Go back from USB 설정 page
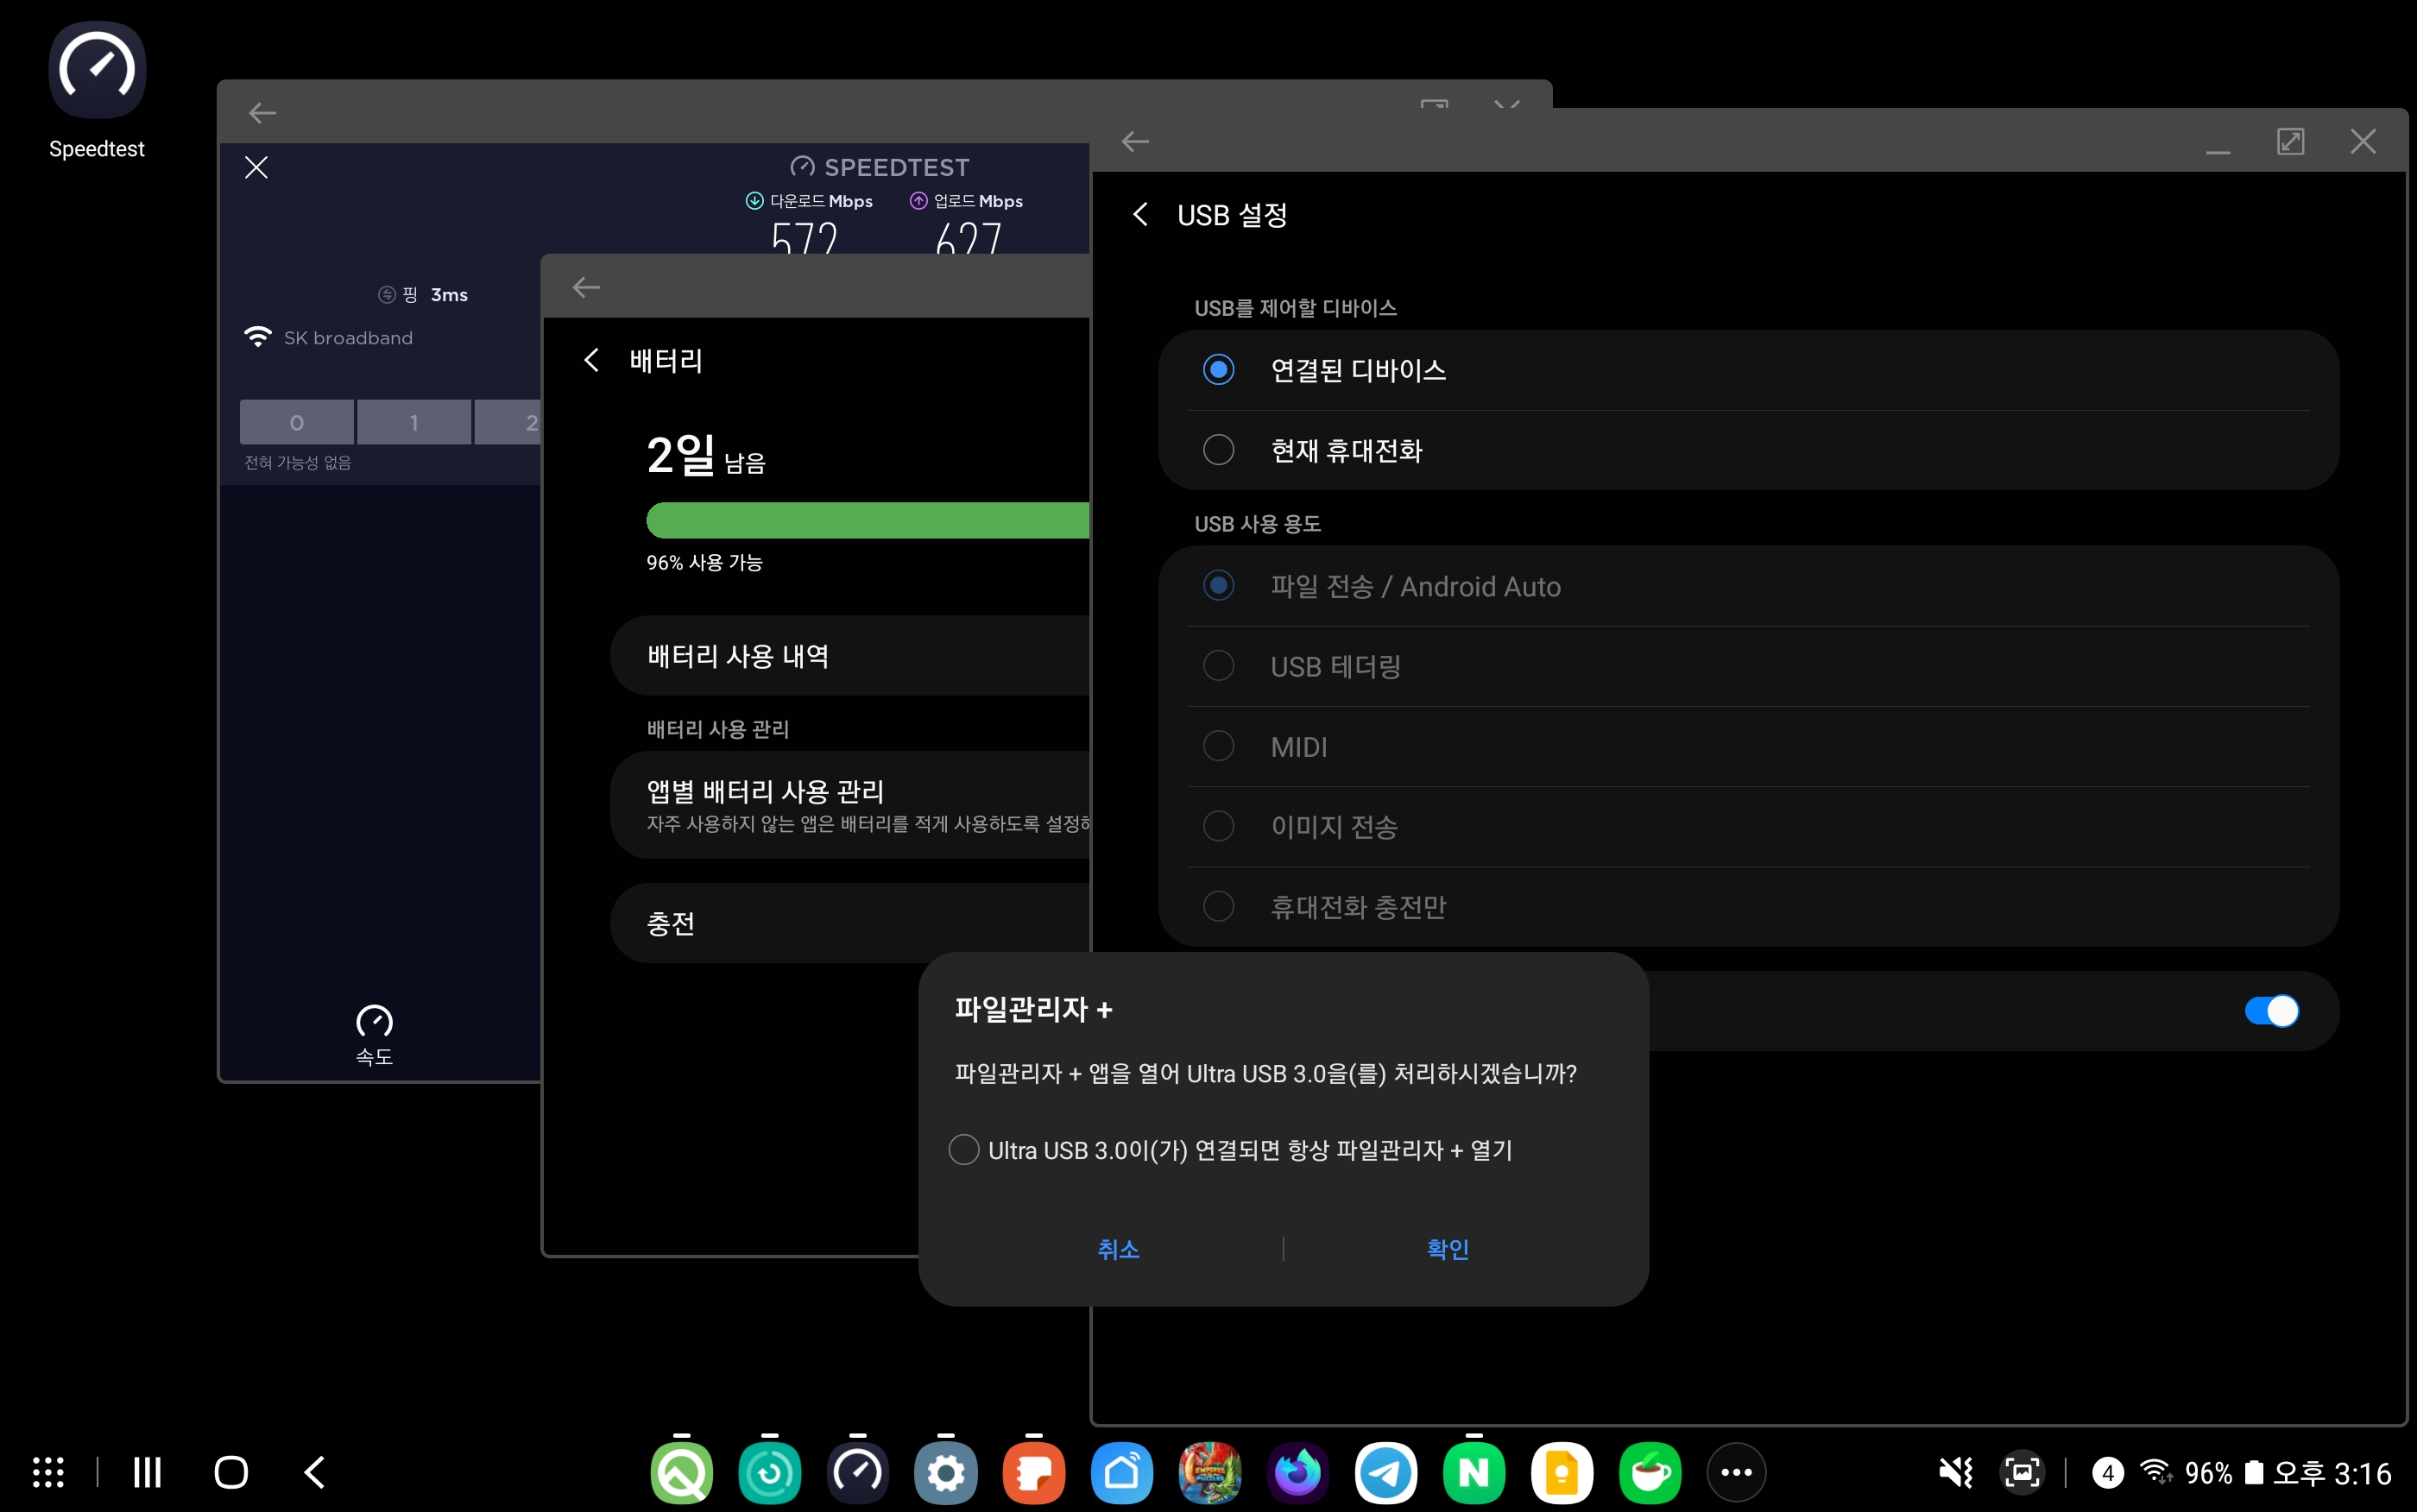The width and height of the screenshot is (2417, 1512). tap(1140, 215)
